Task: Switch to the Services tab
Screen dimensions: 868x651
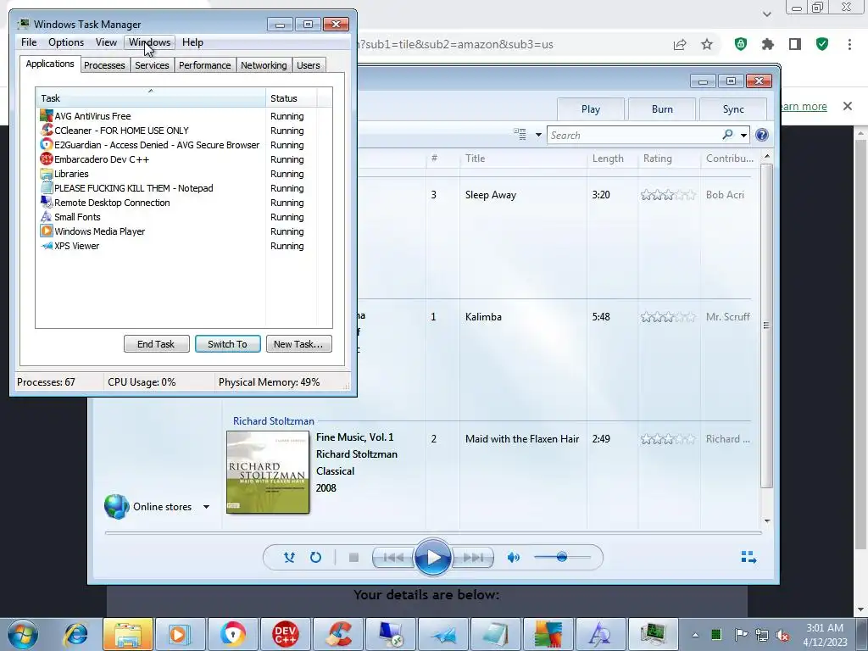Action: [x=152, y=65]
